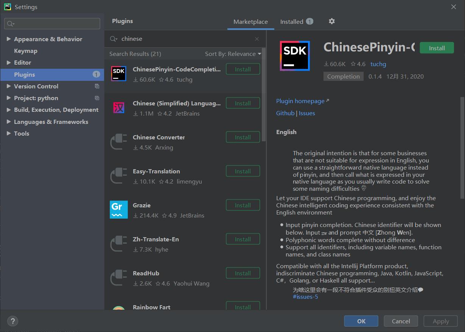This screenshot has height=332, width=465.
Task: Select the Chinese Converter plug icon
Action: tap(119, 142)
